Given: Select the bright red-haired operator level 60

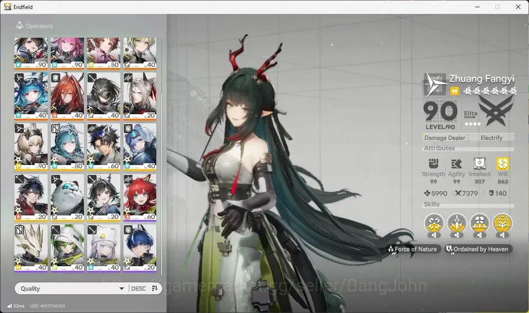Looking at the screenshot, I should pos(140,197).
